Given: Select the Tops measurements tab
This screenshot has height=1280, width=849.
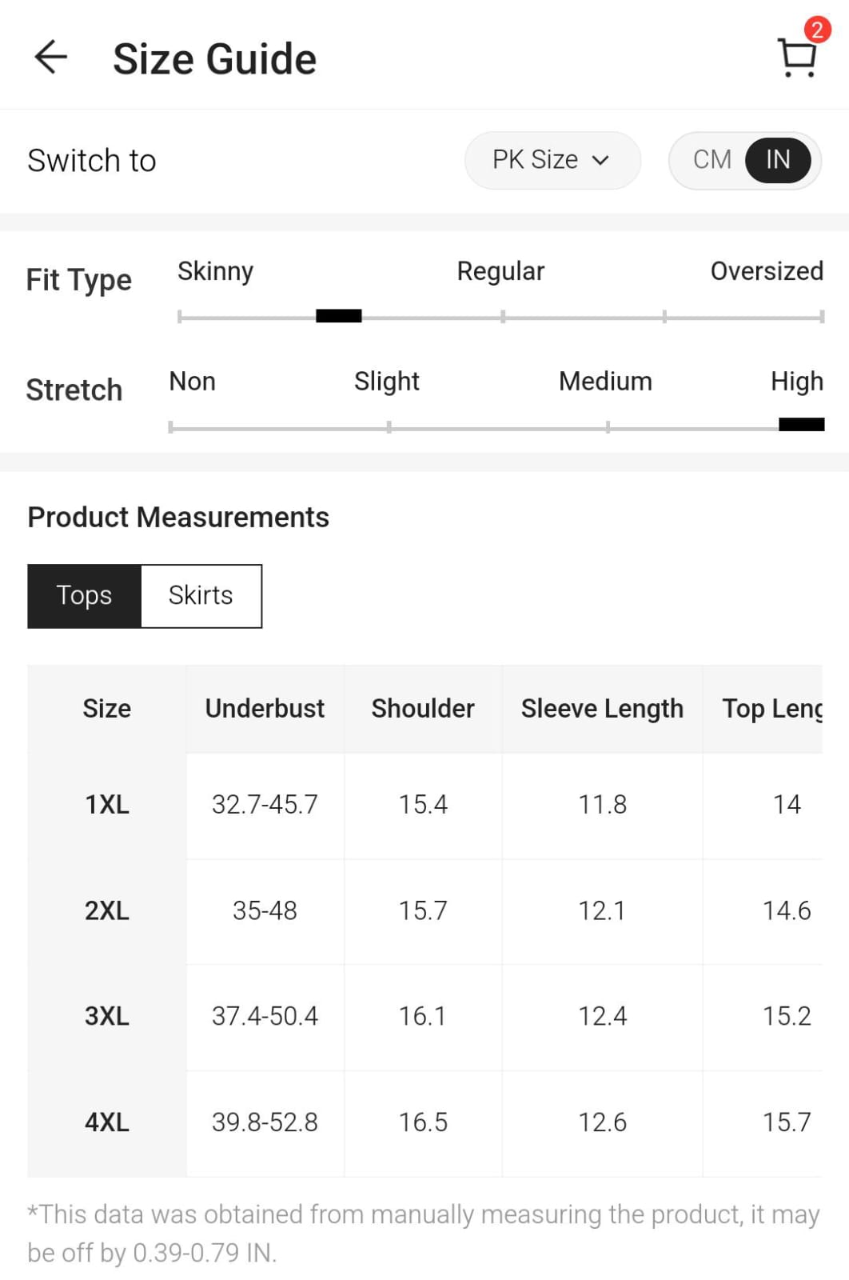Looking at the screenshot, I should coord(85,596).
